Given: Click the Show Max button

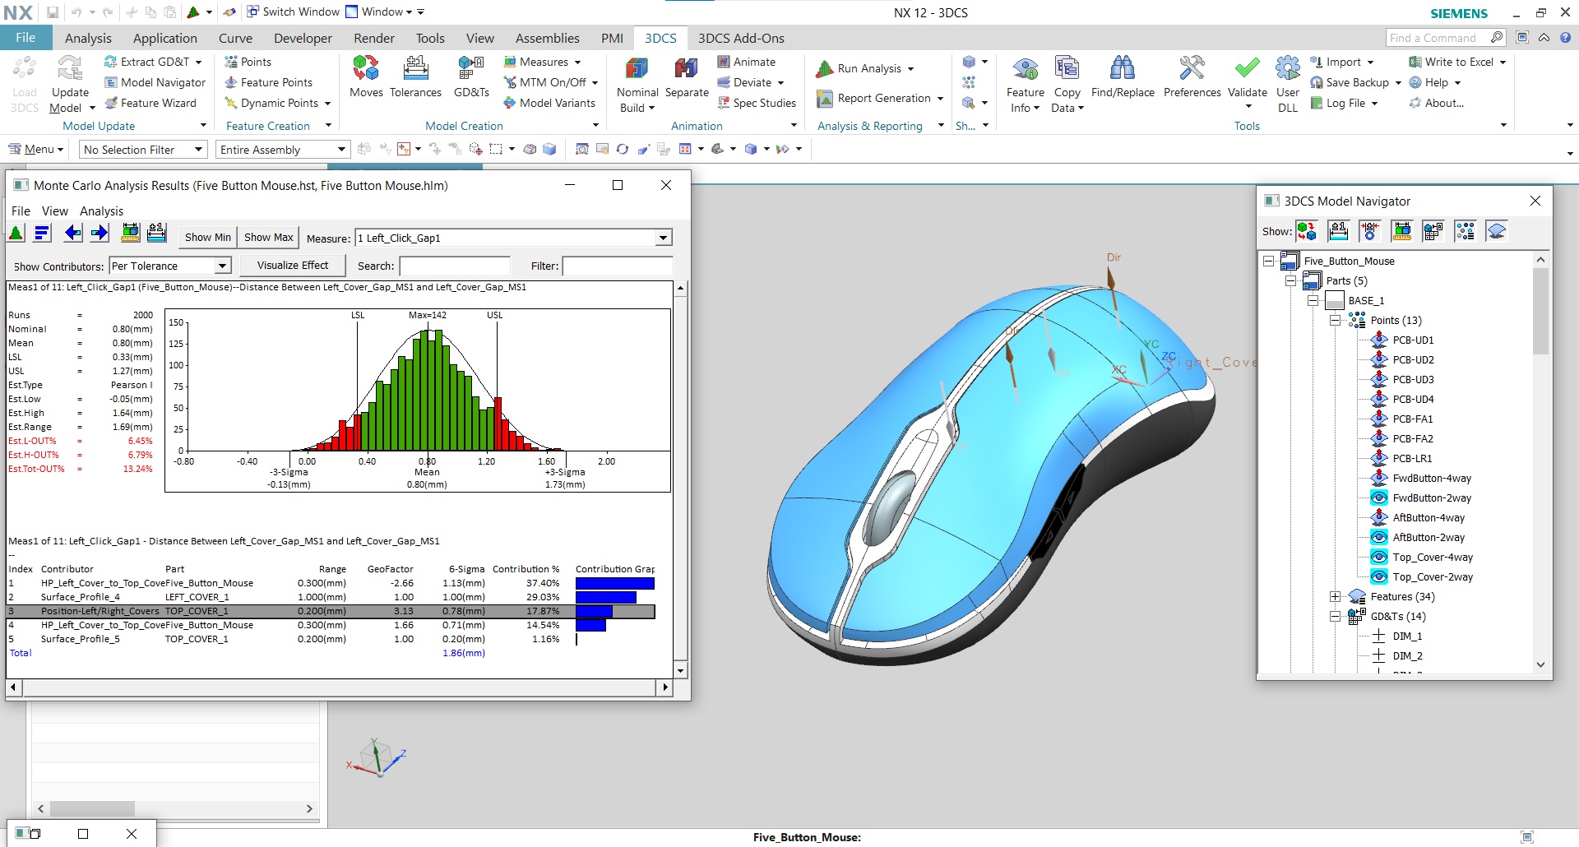Looking at the screenshot, I should point(268,237).
